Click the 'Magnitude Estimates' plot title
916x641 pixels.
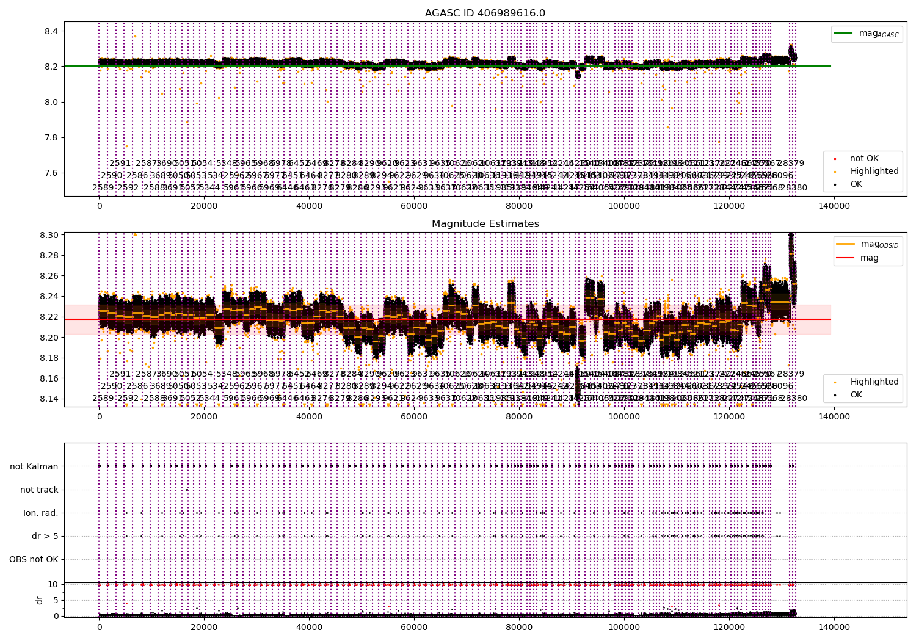coord(485,224)
